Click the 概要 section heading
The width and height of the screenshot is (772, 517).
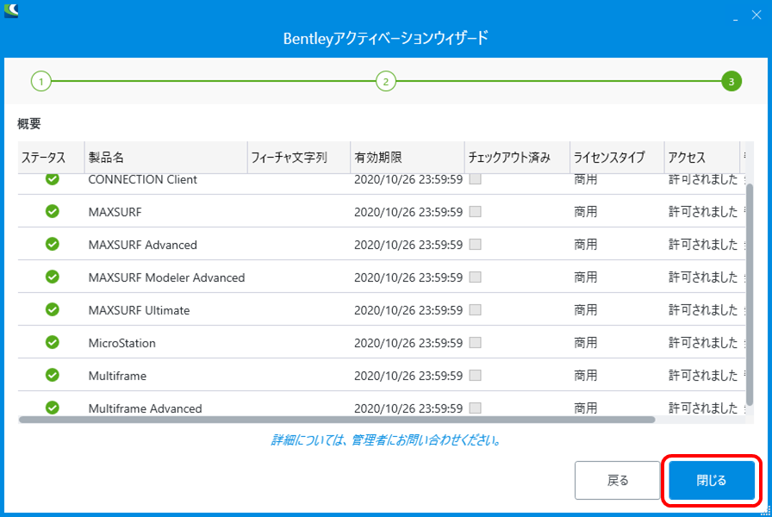point(29,123)
